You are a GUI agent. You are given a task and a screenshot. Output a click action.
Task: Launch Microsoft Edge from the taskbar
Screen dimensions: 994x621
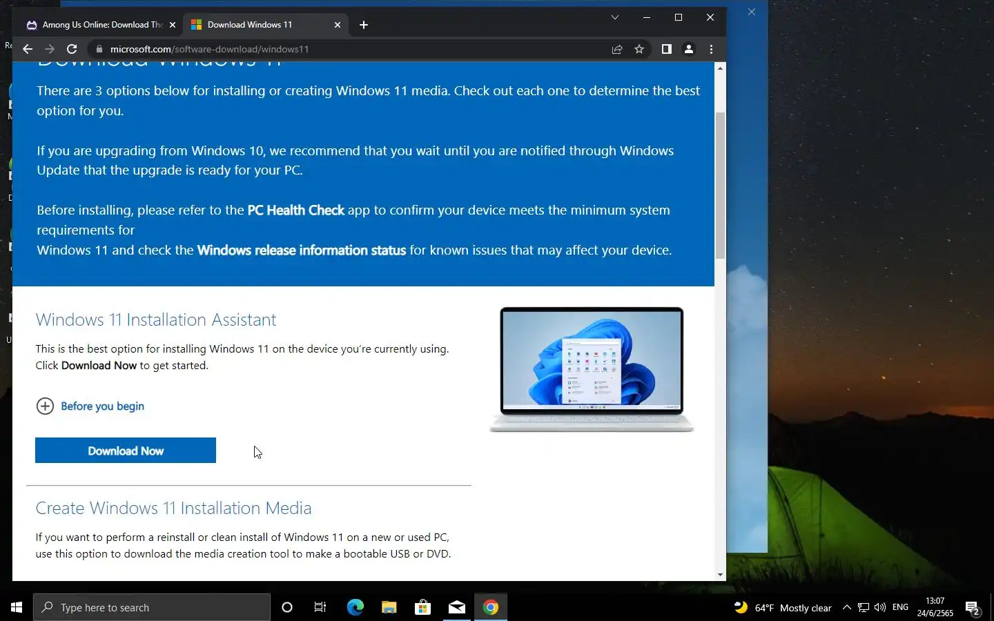point(355,607)
